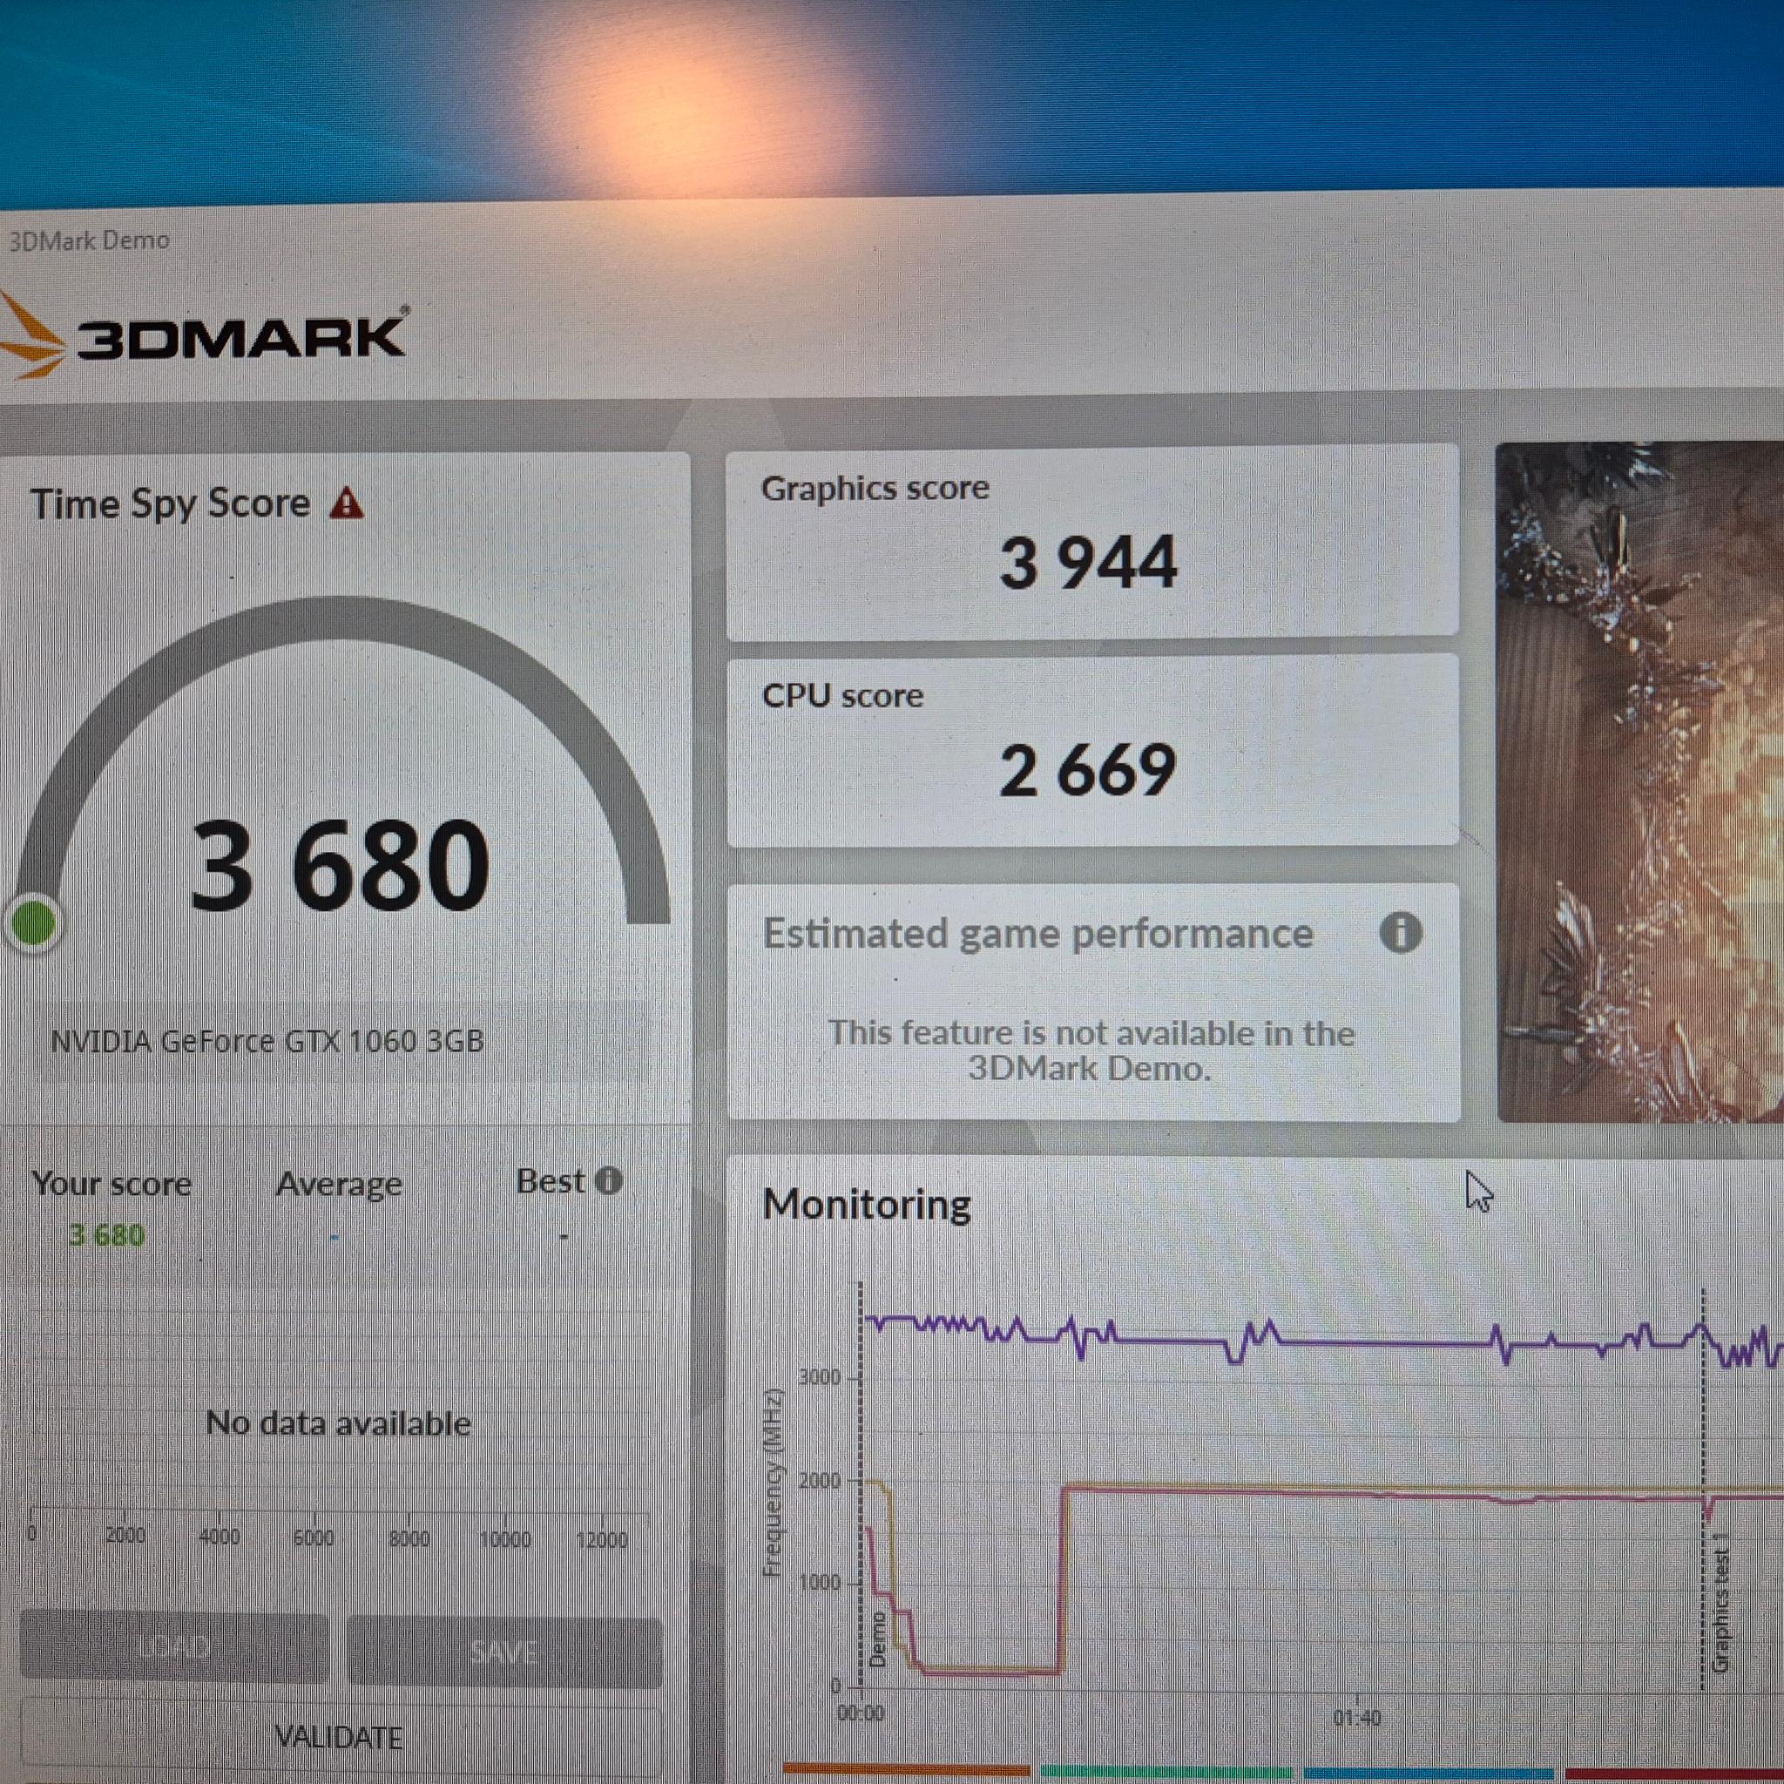Screen dimensions: 1784x1784
Task: Click the "Frequency (MHz)" axis label
Action: tap(773, 1482)
